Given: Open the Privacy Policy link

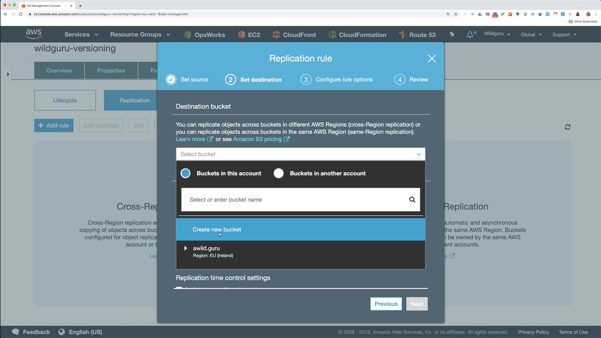Looking at the screenshot, I should tap(533, 332).
